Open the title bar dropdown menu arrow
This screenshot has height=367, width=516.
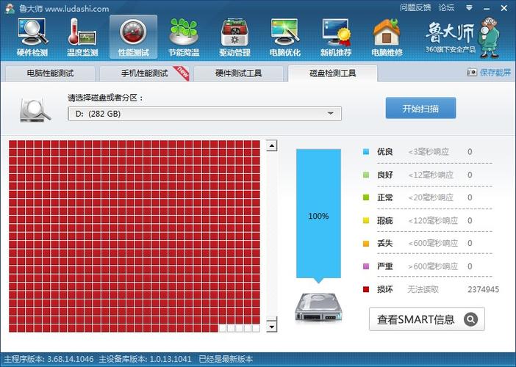tap(469, 8)
